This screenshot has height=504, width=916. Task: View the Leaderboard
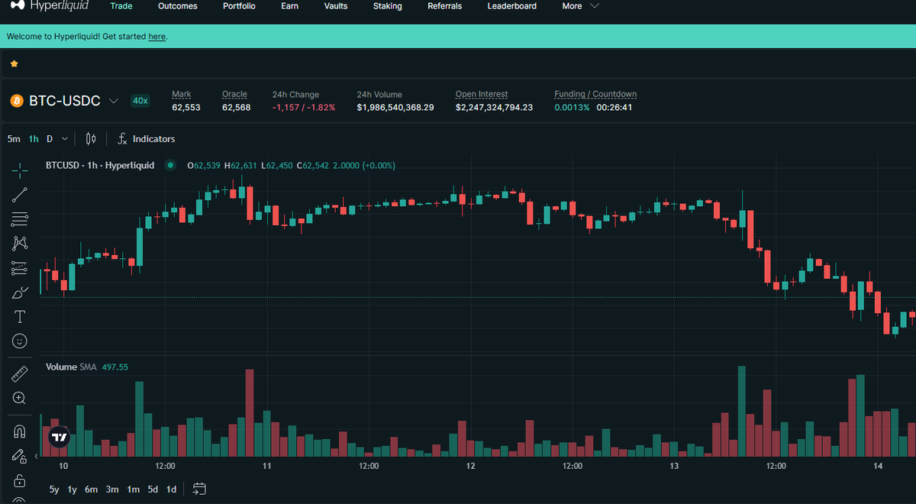[x=511, y=6]
